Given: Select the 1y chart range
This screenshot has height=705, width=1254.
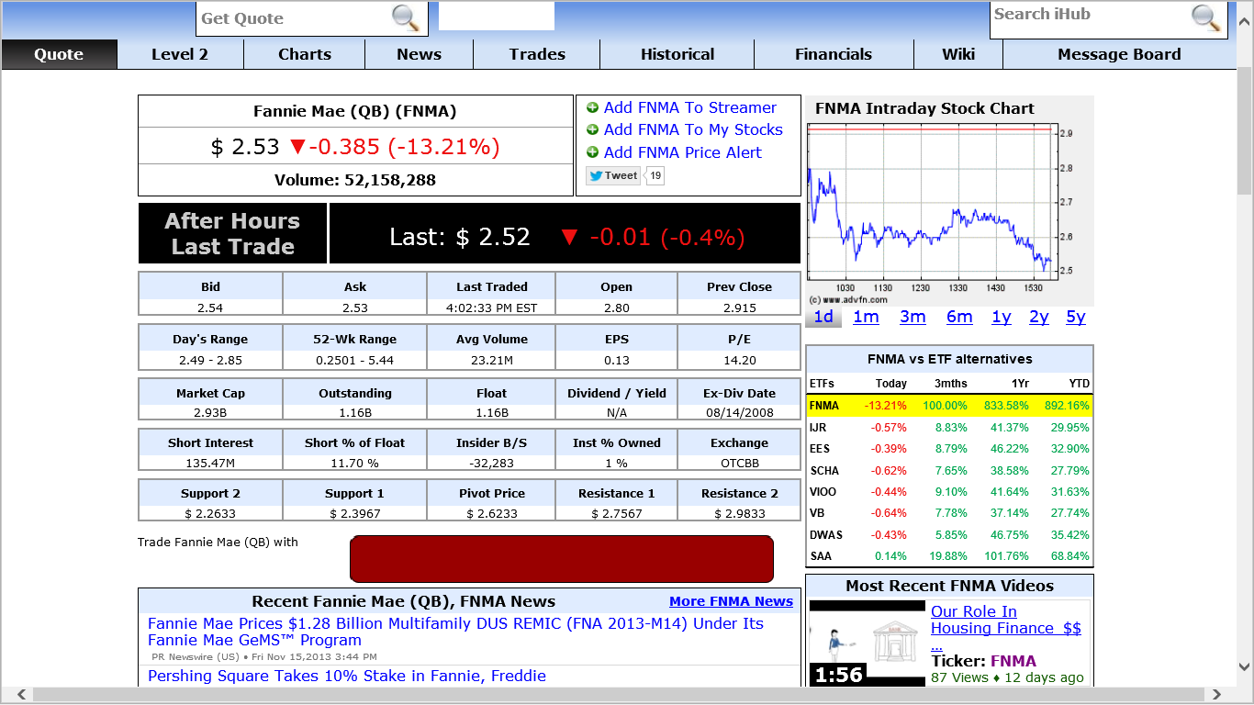Looking at the screenshot, I should 1002,317.
